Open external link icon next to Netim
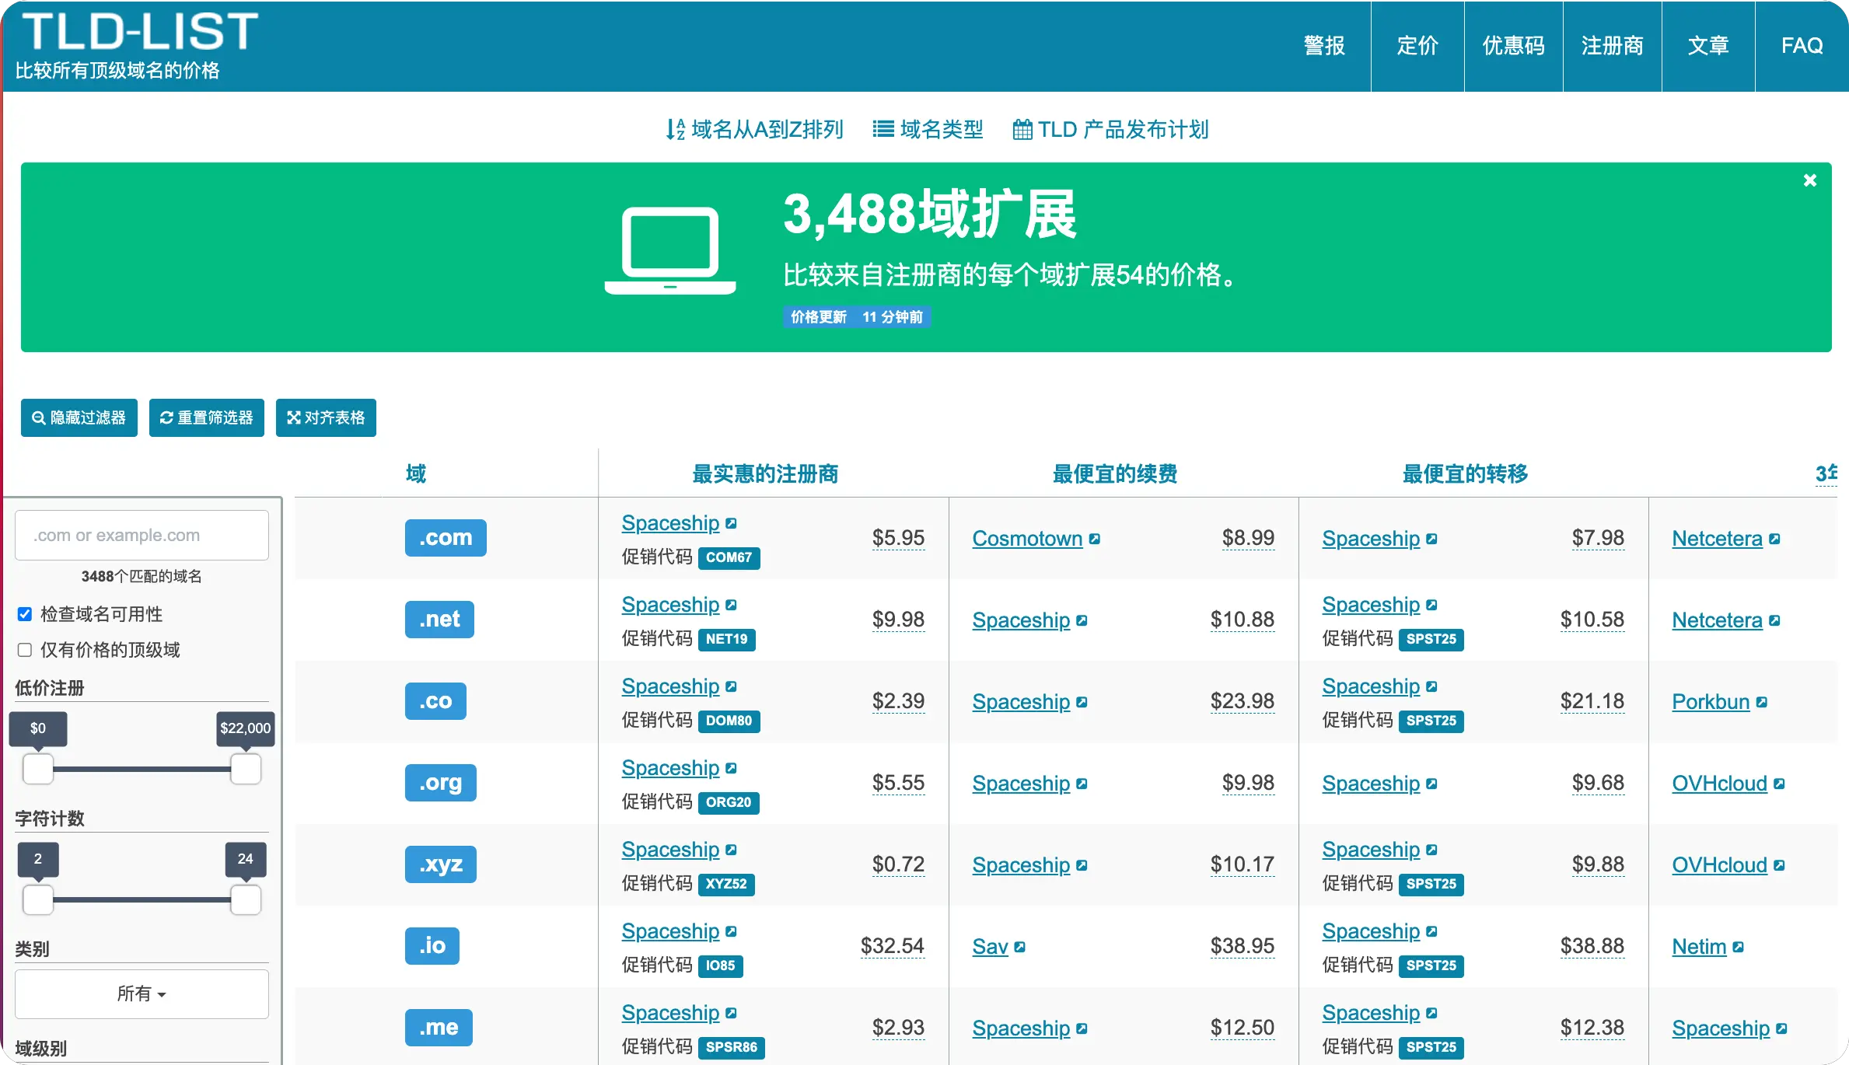The width and height of the screenshot is (1849, 1065). [1738, 947]
